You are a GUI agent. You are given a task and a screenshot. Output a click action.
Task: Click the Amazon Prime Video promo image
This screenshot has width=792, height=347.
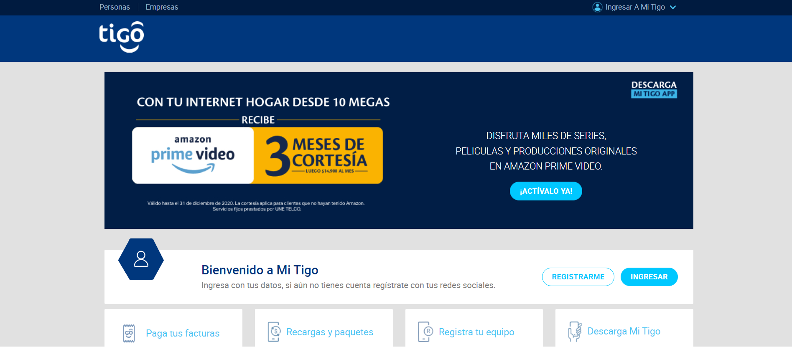click(257, 155)
